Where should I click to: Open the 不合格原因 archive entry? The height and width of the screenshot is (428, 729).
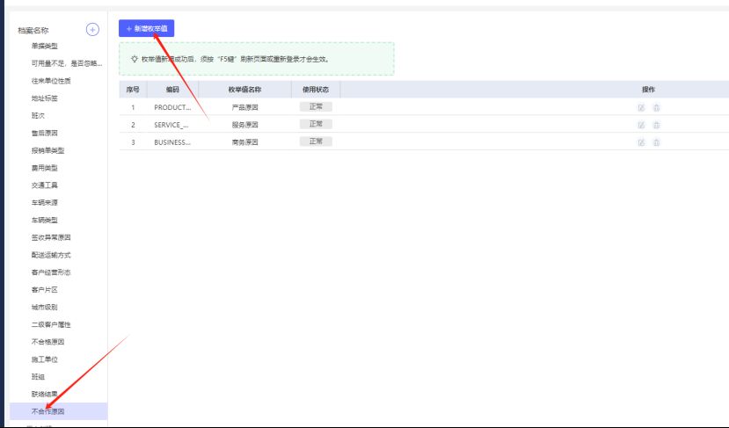(x=47, y=342)
